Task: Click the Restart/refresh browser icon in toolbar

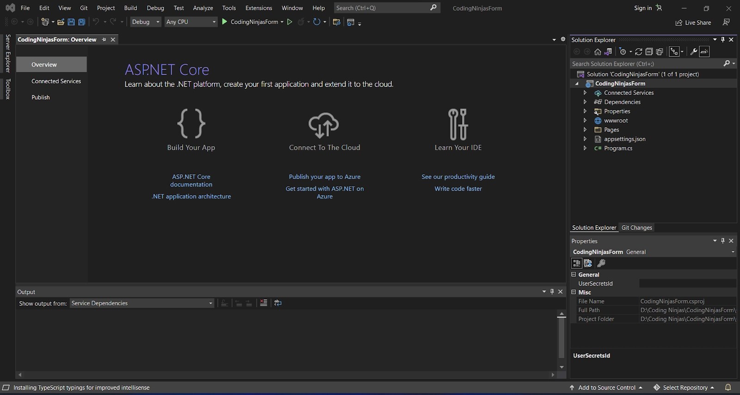Action: [317, 22]
